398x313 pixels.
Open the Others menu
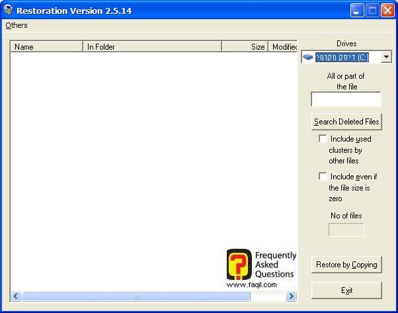click(17, 25)
